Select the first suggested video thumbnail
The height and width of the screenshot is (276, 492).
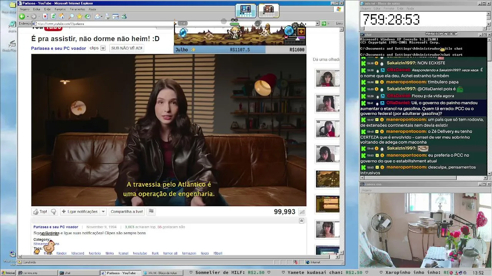point(327,79)
